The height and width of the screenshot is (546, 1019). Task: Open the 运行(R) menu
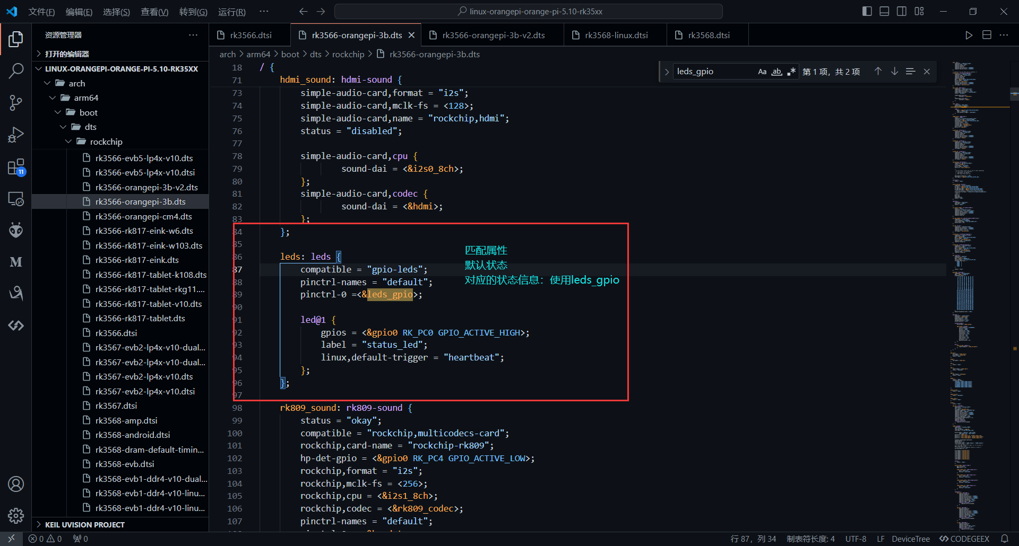coord(232,12)
